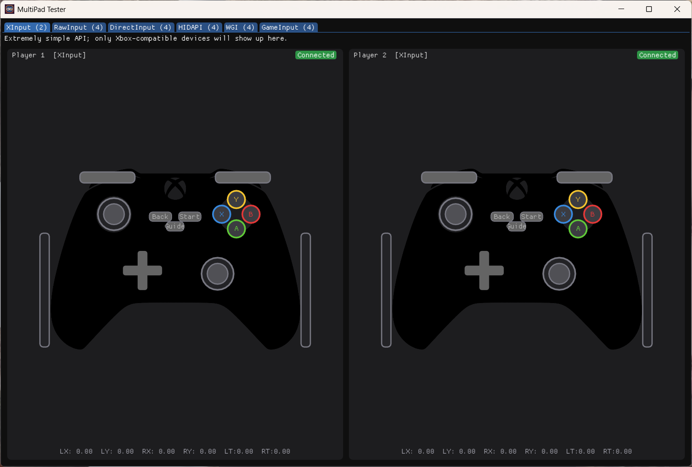The image size is (692, 467).
Task: Click Player 2 blue X button
Action: [563, 214]
